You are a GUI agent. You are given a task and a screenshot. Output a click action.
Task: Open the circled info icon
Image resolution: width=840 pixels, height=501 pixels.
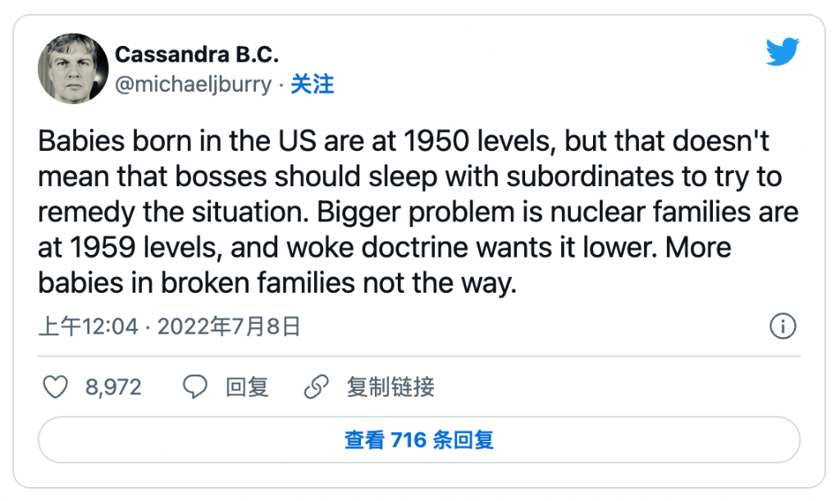coord(783,327)
